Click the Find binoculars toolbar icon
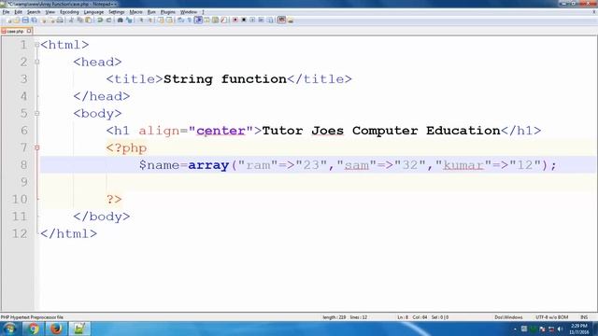This screenshot has height=336, width=598. click(121, 21)
